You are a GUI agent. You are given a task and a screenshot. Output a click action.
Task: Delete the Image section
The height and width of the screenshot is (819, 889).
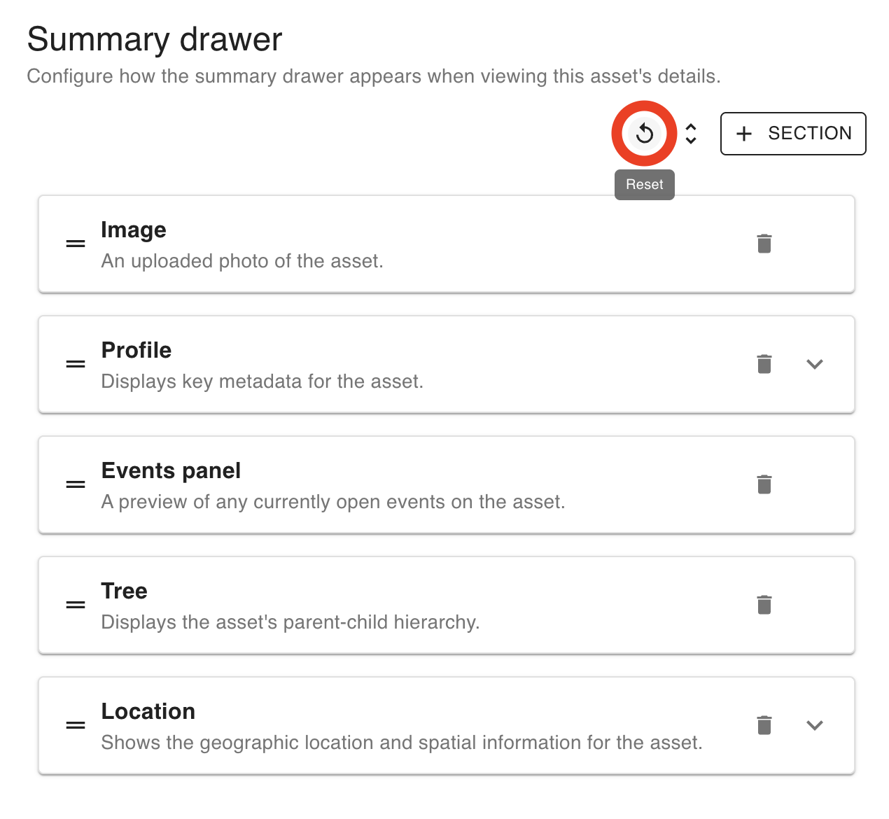(764, 244)
